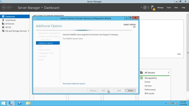The height and width of the screenshot is (106, 189).
Task: Open Services in All Servers tile
Action: 148,86
